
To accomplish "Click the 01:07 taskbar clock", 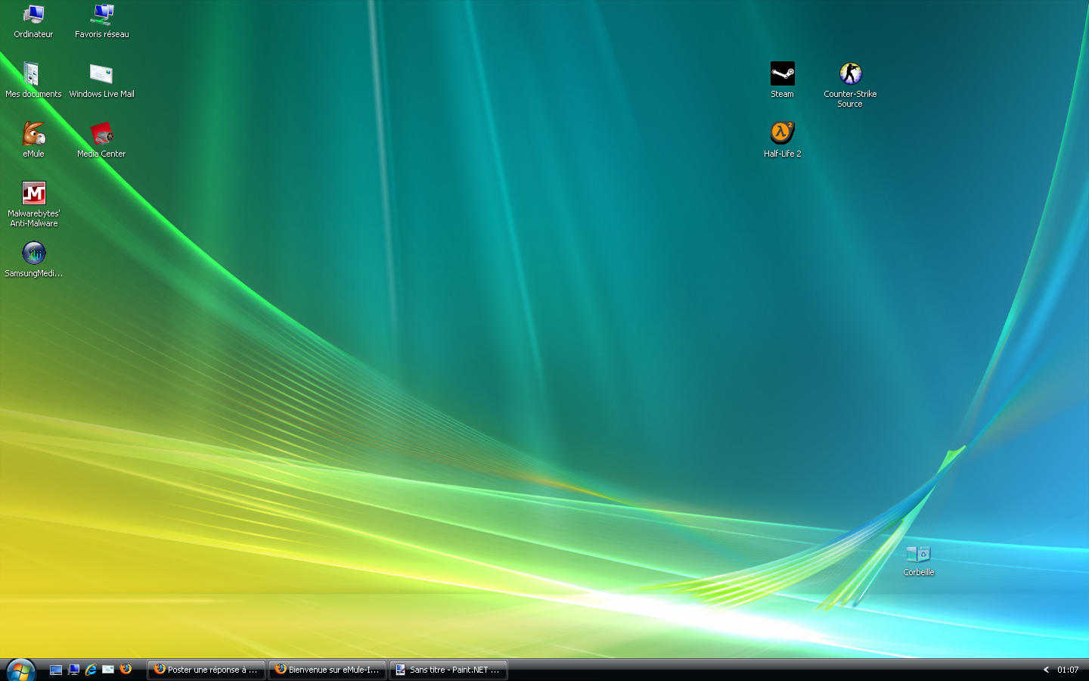I will coord(1068,670).
